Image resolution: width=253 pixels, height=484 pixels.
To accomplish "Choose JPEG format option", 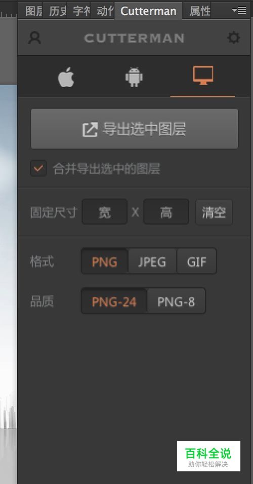I will (x=152, y=261).
